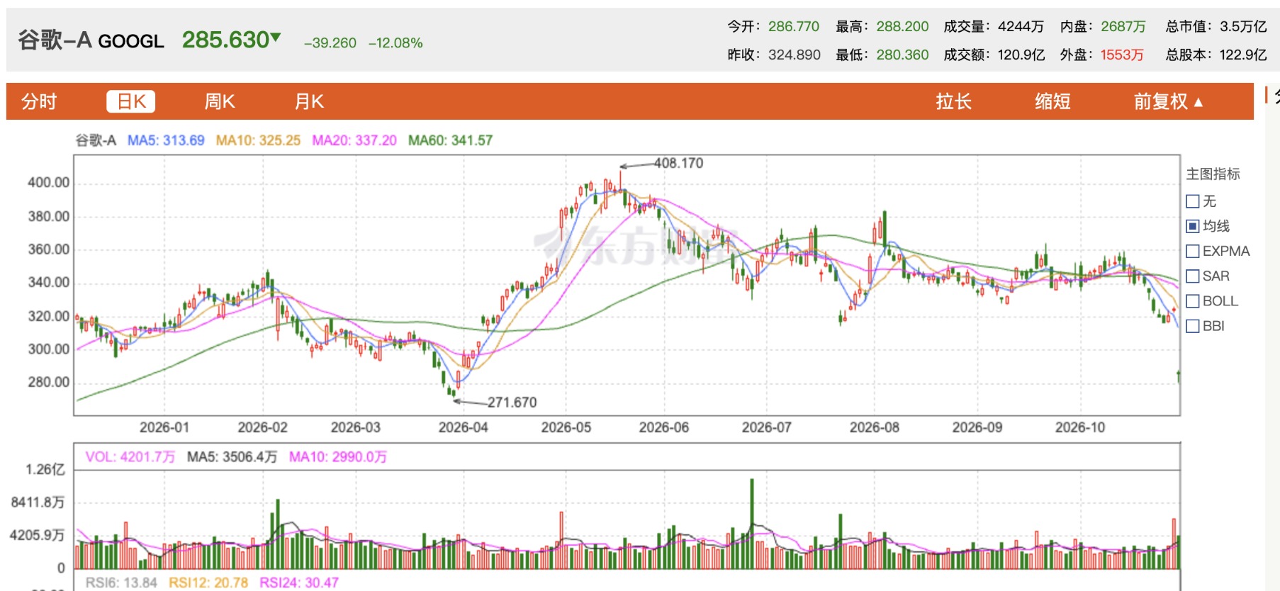
Task: Click the 谷歌-A GOOGL stock name
Action: 91,40
